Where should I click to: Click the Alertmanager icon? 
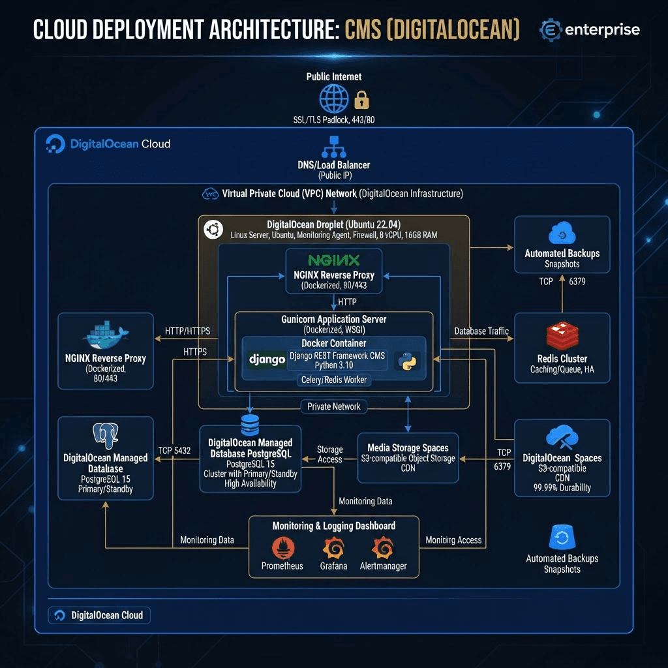(x=383, y=548)
